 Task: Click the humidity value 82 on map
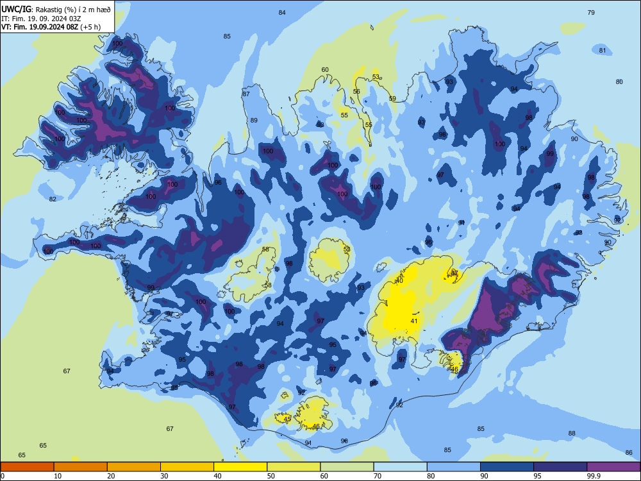pyautogui.click(x=53, y=199)
